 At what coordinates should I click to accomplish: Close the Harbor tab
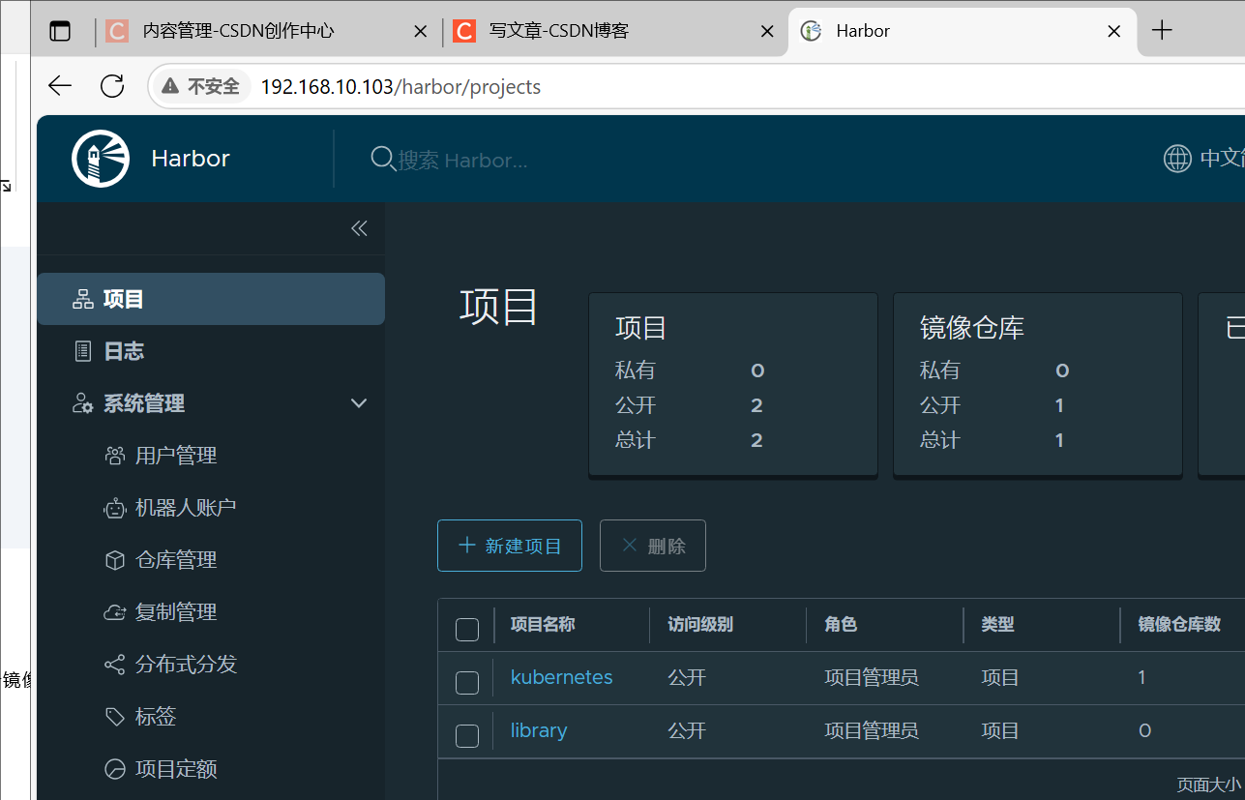tap(1114, 31)
